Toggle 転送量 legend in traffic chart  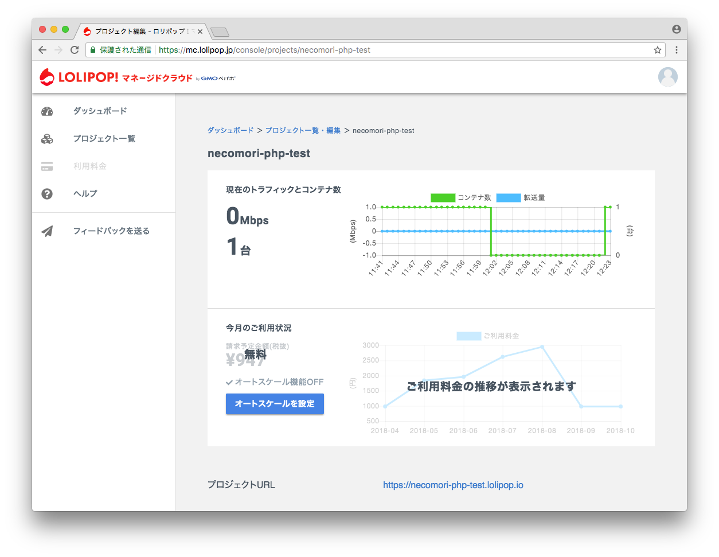520,197
